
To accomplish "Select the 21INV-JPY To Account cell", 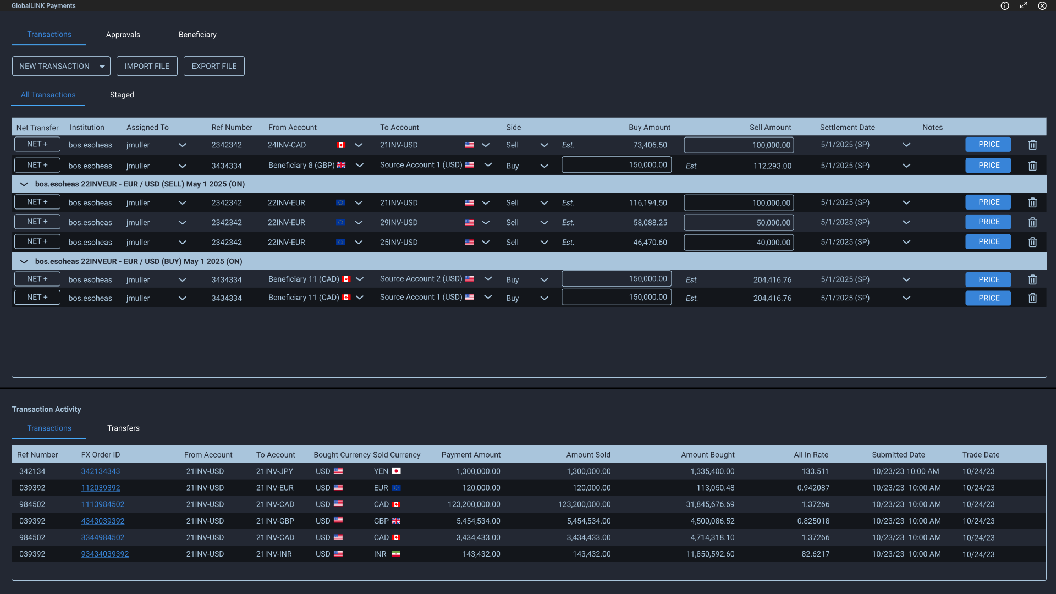I will click(274, 471).
